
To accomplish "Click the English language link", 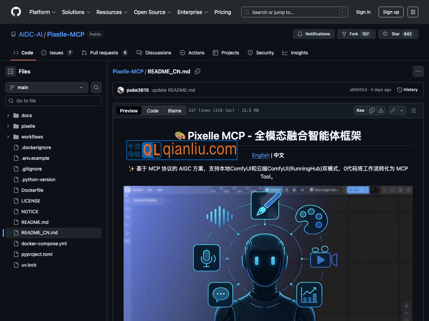I will [261, 155].
